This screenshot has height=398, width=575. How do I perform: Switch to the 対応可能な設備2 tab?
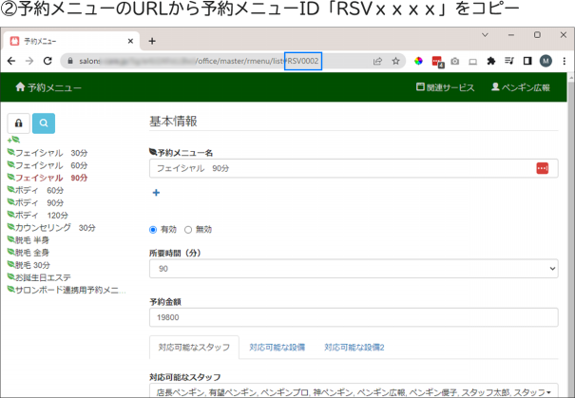(354, 348)
